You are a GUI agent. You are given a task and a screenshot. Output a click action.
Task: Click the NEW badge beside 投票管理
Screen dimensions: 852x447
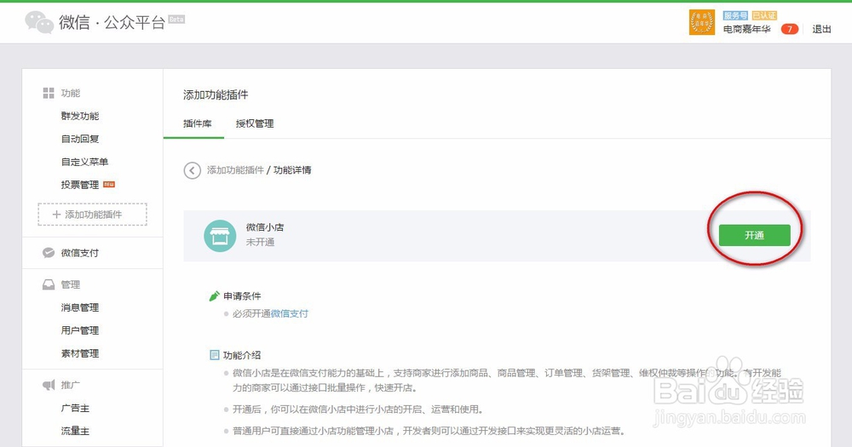point(109,185)
